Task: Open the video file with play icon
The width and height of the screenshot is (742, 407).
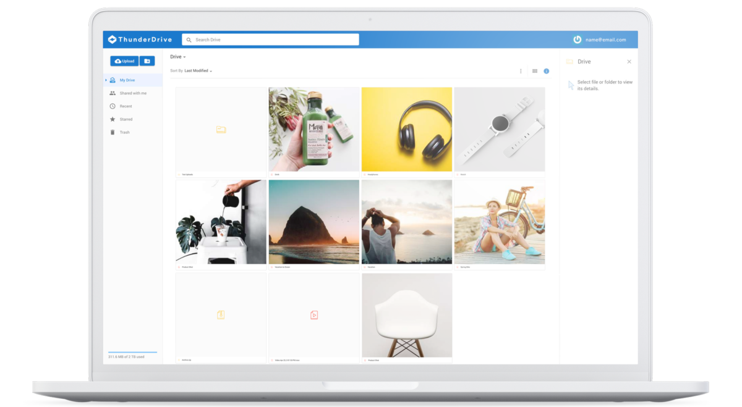Action: (x=314, y=315)
